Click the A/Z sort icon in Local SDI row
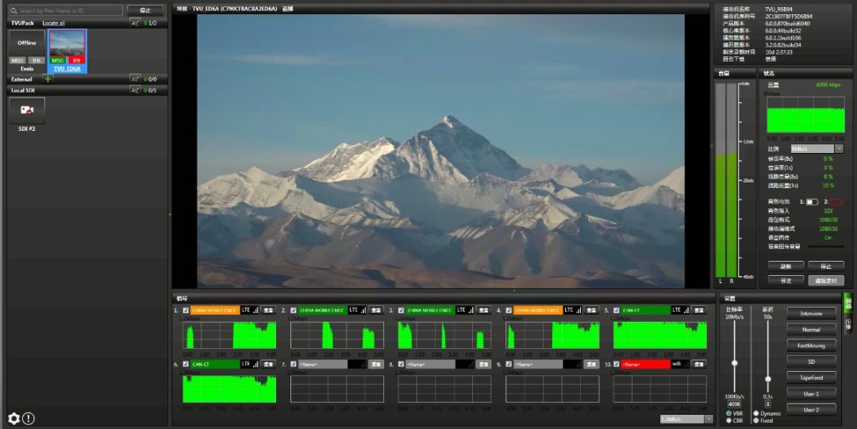The height and width of the screenshot is (429, 857). 135,90
